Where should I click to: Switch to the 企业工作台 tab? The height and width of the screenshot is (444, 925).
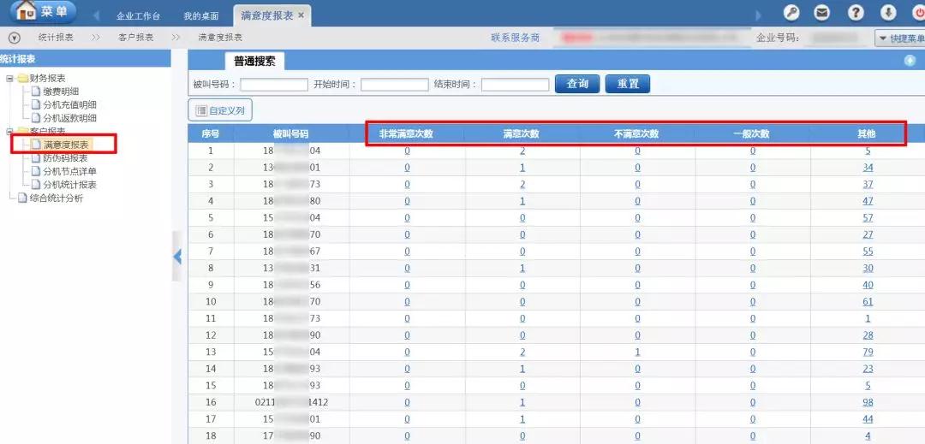click(x=138, y=16)
